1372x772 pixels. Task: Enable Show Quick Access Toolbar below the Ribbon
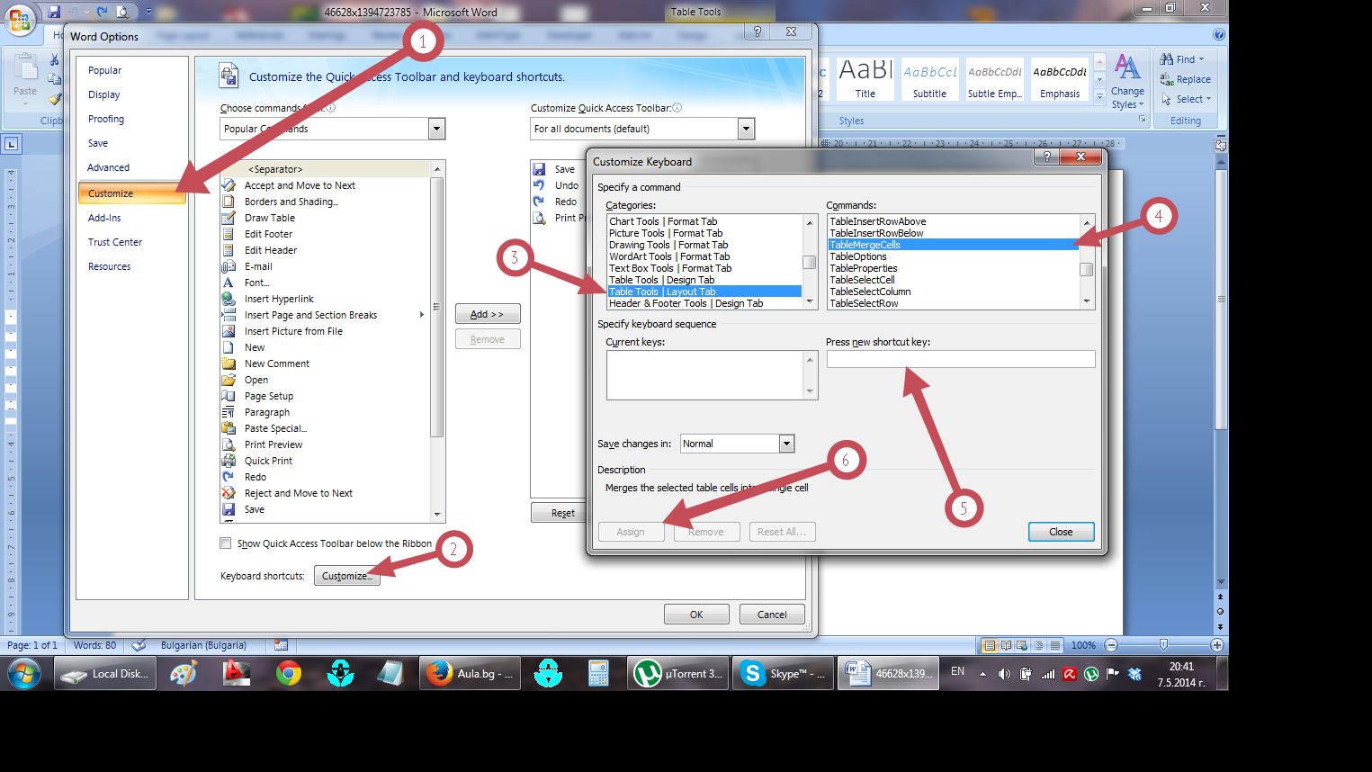point(226,543)
